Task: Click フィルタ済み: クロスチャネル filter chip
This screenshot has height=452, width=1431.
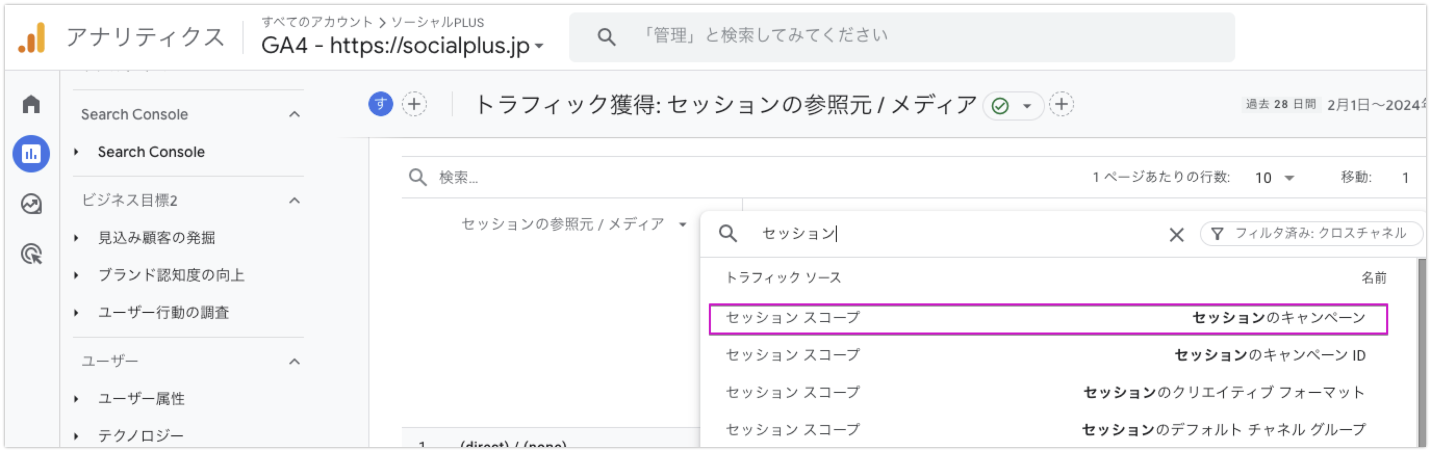Action: (x=1310, y=233)
